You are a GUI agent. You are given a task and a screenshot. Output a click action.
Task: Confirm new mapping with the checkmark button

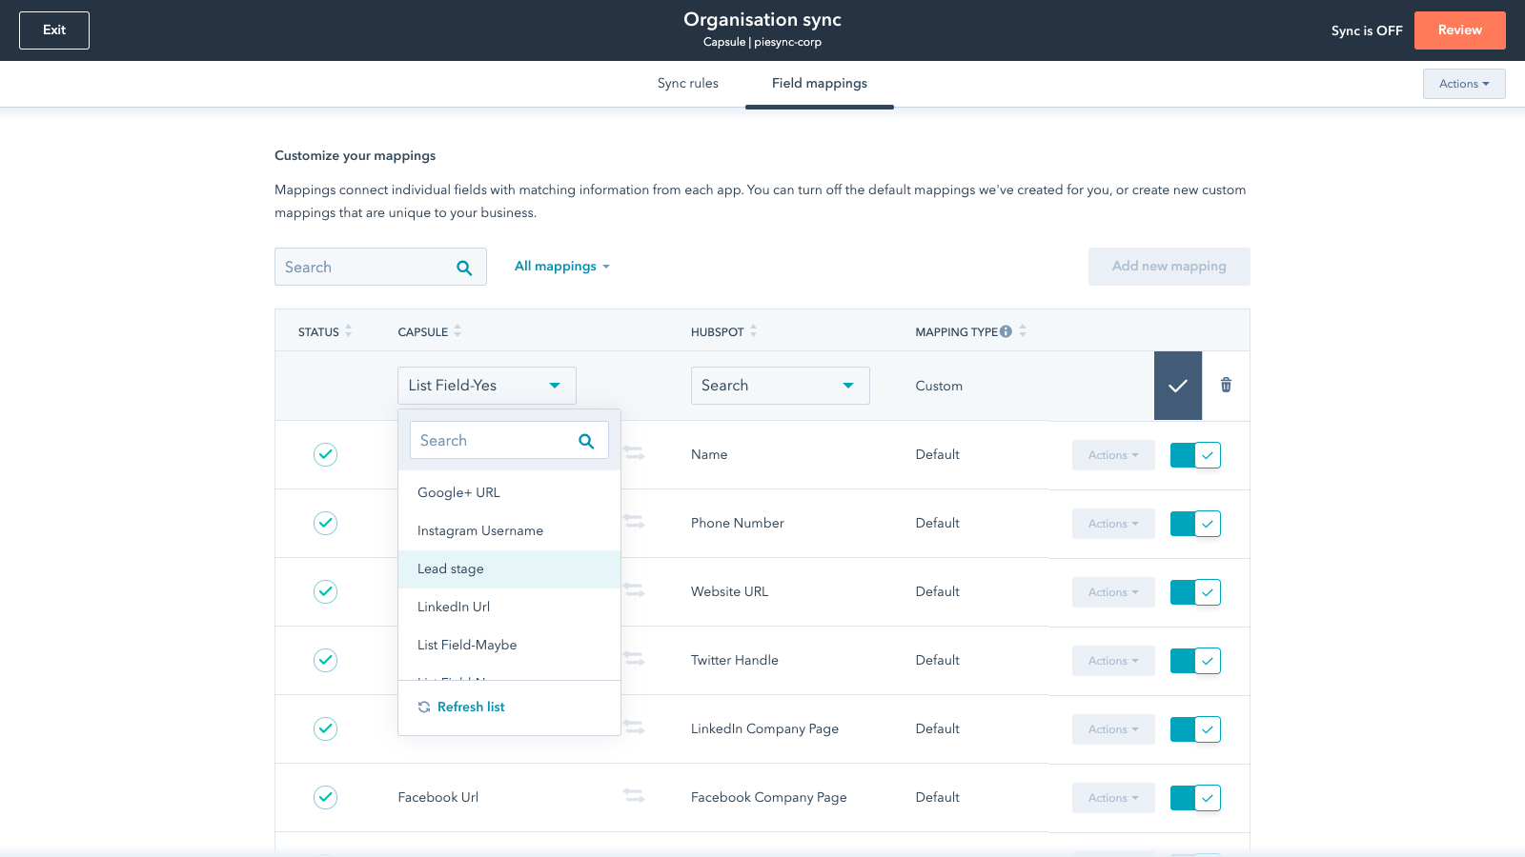[1178, 386]
